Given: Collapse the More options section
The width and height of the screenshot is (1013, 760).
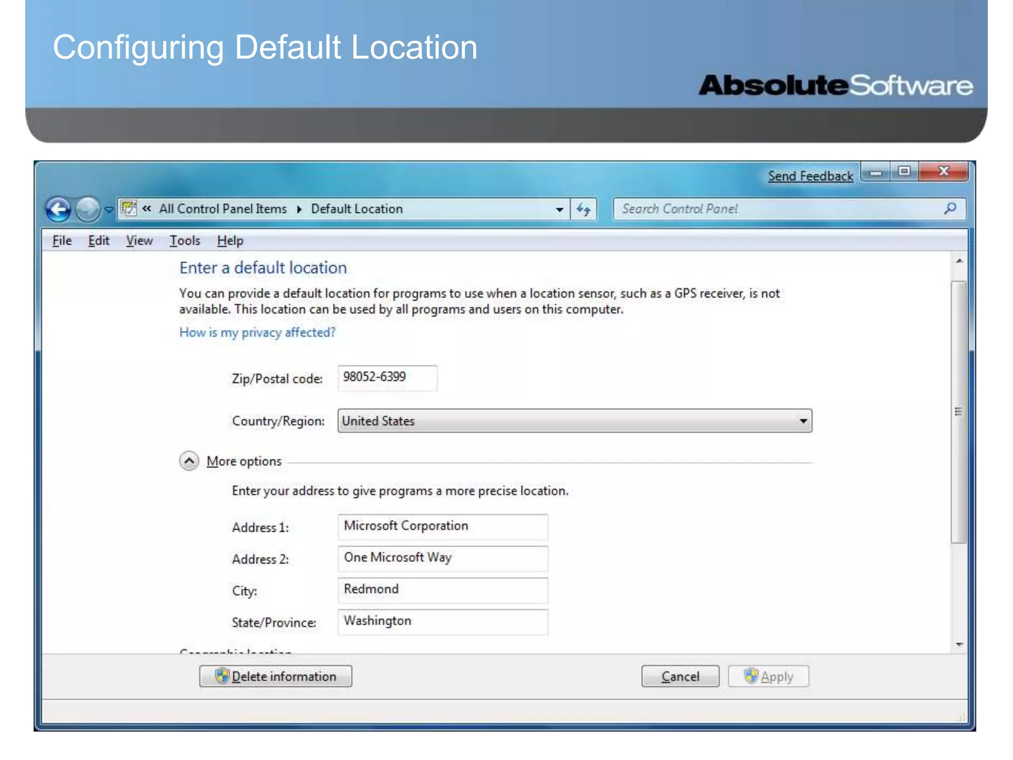Looking at the screenshot, I should (189, 461).
